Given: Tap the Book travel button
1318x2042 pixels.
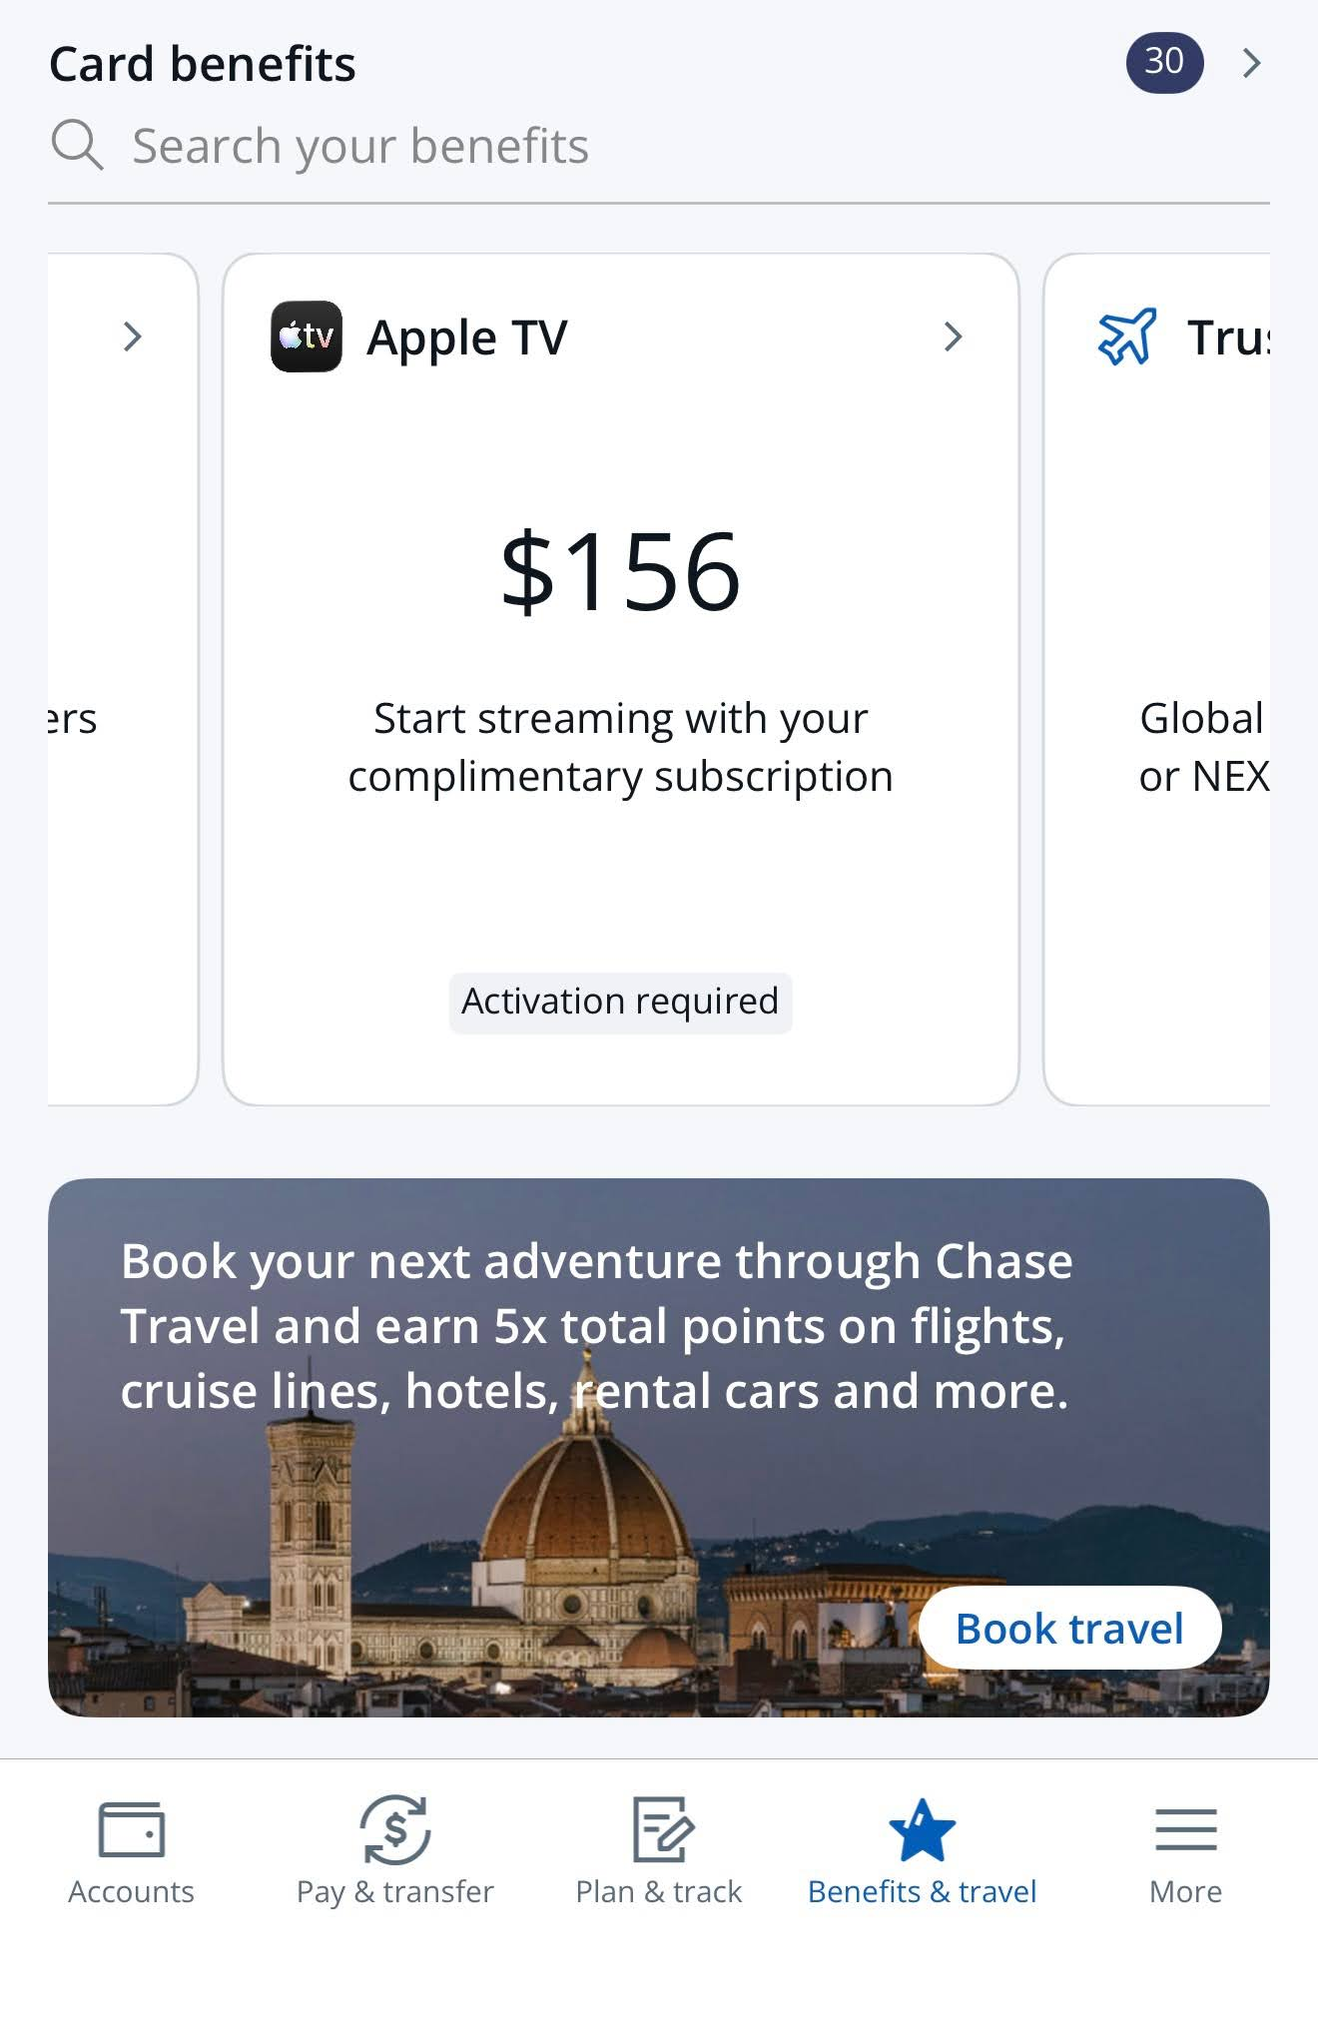Looking at the screenshot, I should (x=1069, y=1628).
